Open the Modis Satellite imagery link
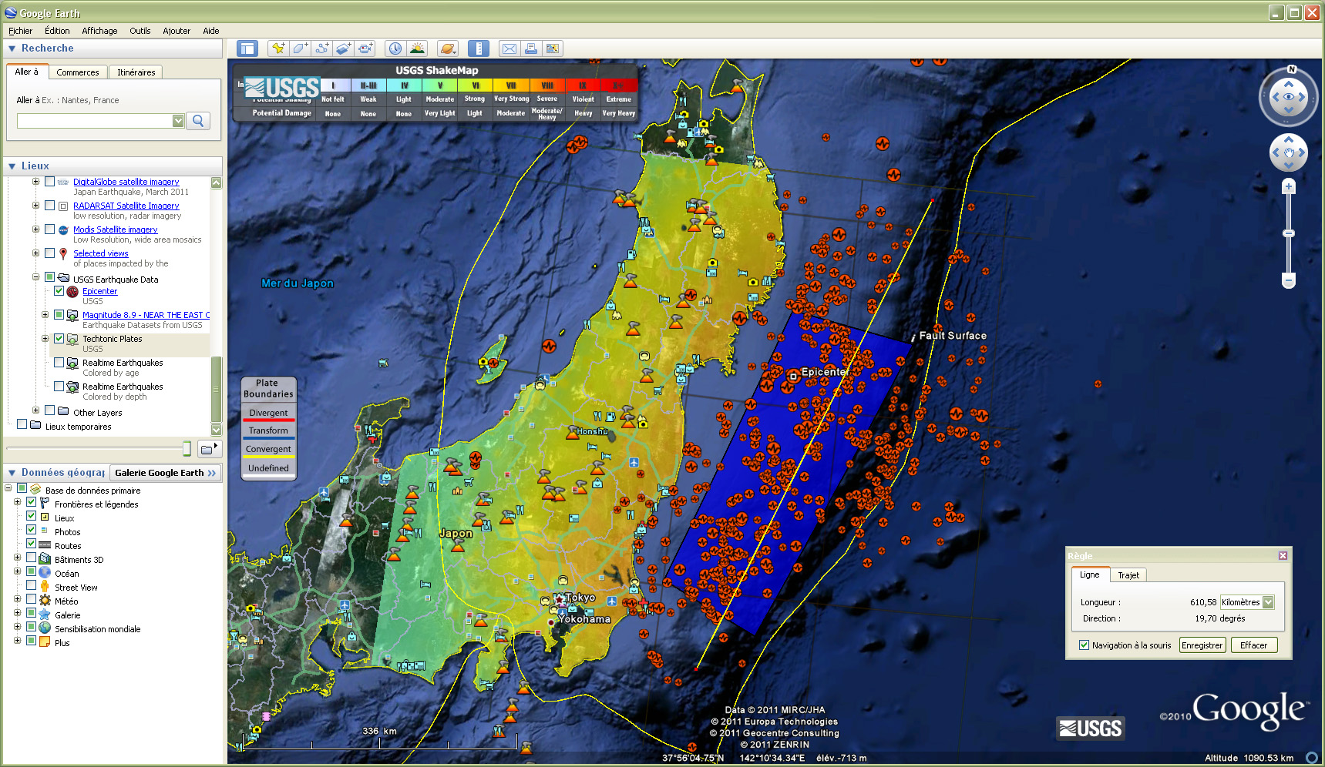Screen dimensions: 1325x767 click(x=116, y=229)
